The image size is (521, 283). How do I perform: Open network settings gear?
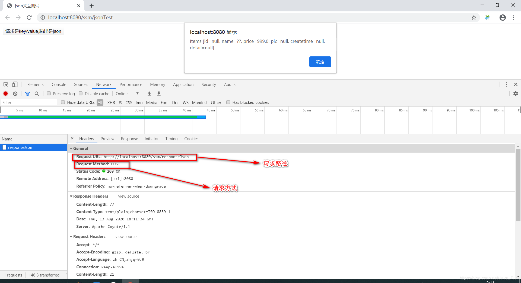coord(516,94)
